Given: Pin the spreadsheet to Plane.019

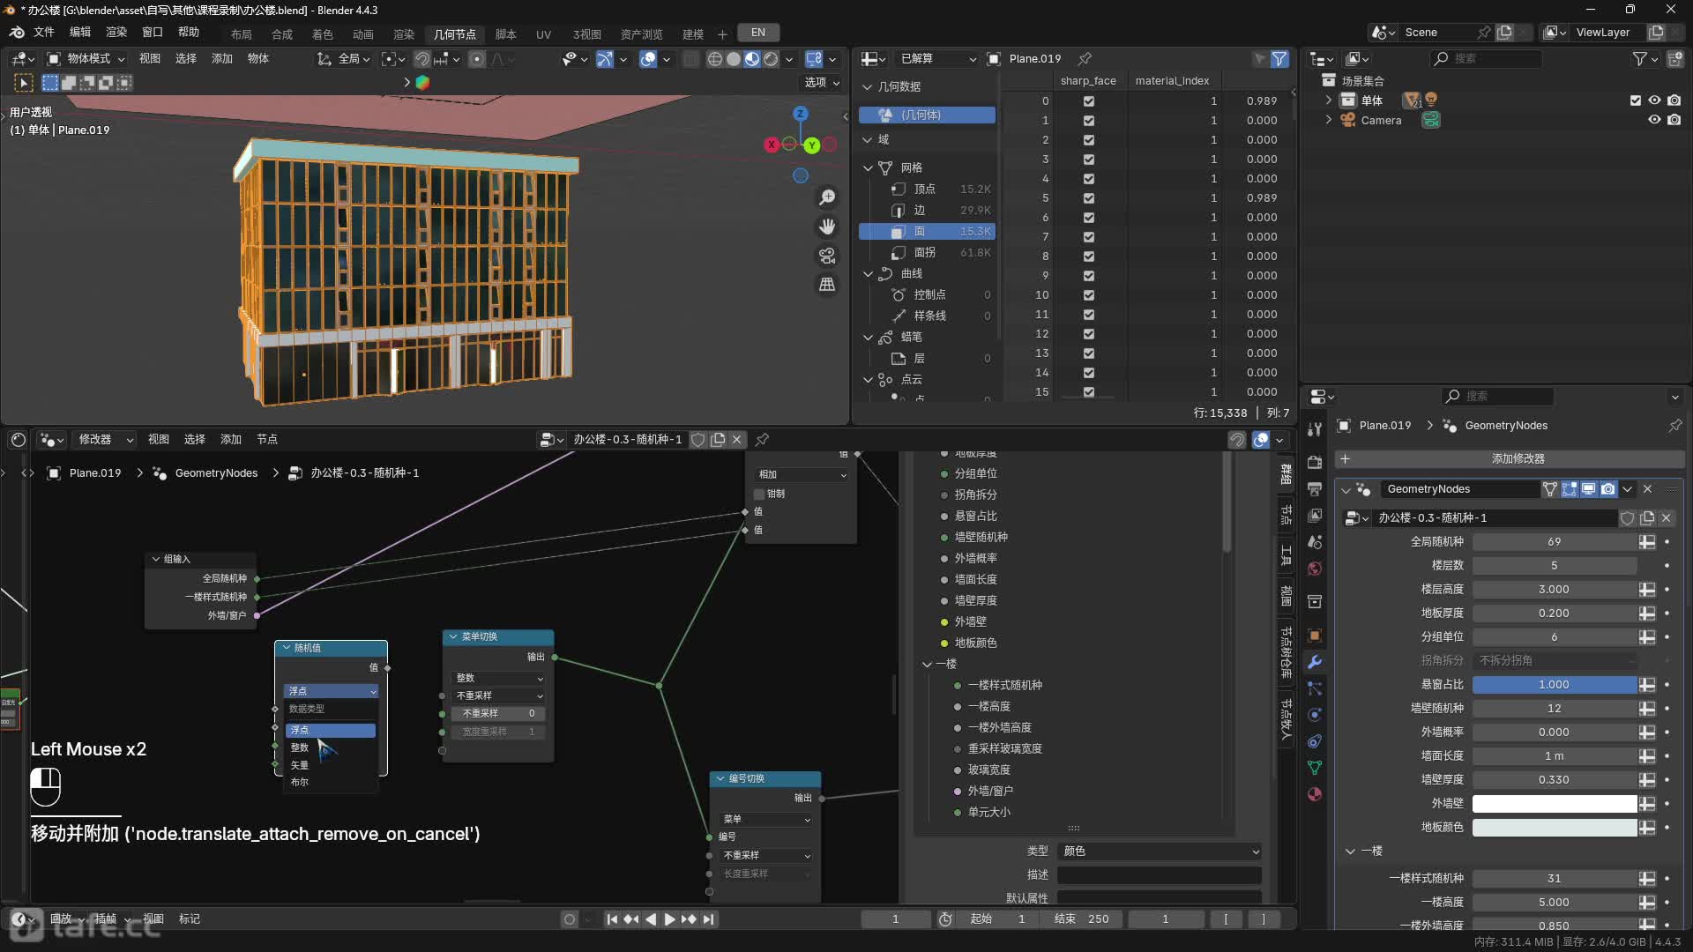Looking at the screenshot, I should [1085, 59].
